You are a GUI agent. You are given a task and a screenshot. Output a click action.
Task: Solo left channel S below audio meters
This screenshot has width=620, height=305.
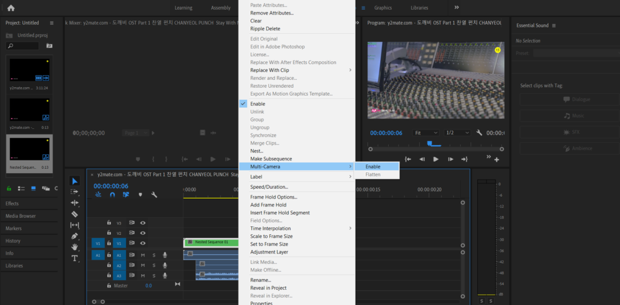point(481,301)
